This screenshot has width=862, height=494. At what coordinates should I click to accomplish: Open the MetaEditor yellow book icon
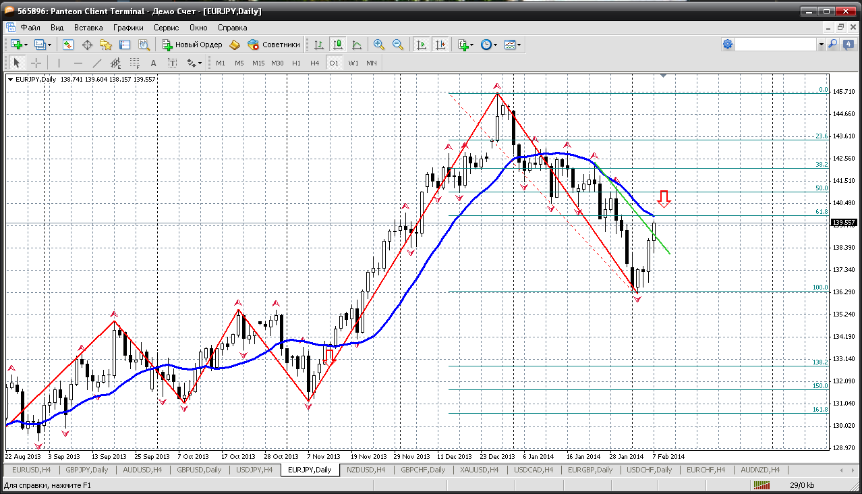235,45
